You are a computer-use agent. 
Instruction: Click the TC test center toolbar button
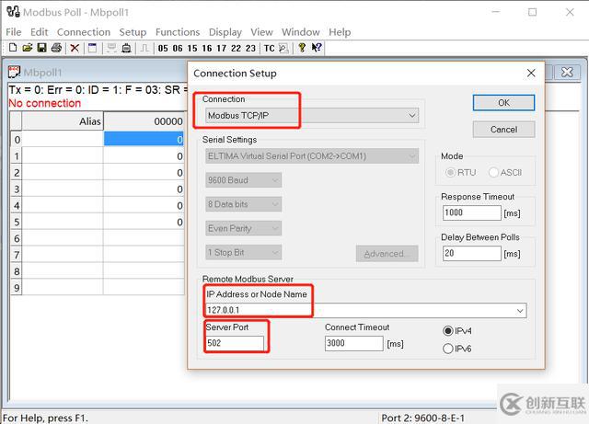click(x=270, y=48)
